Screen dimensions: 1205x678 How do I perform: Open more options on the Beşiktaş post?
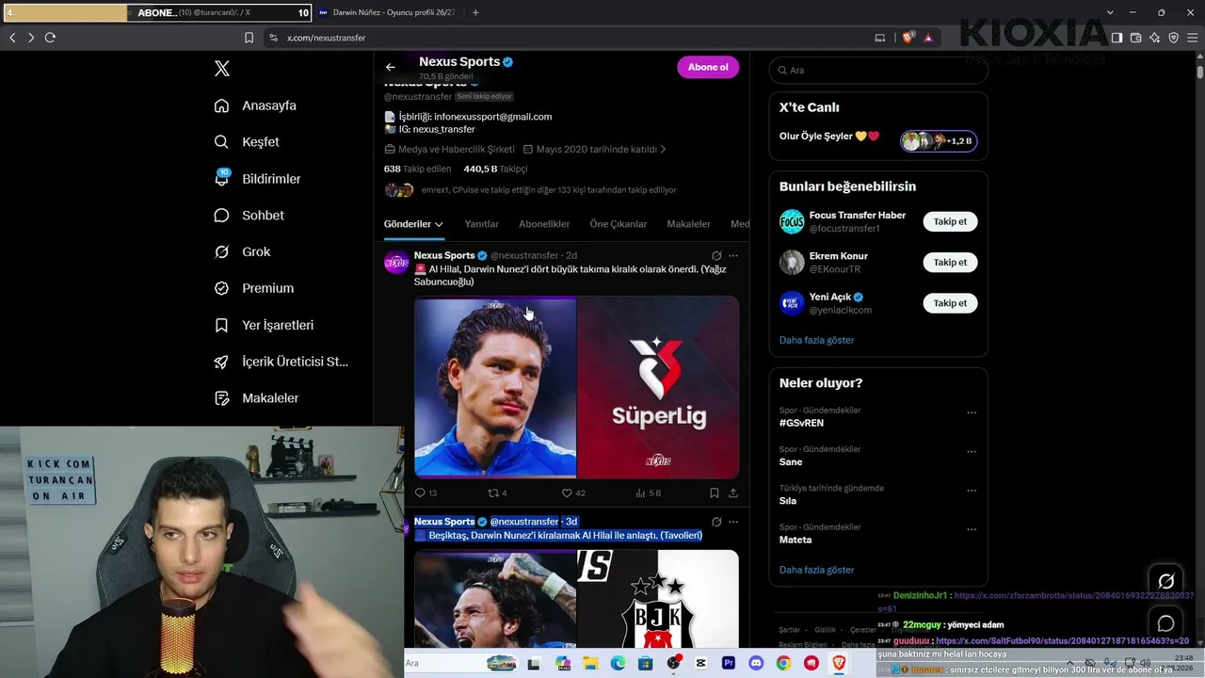point(733,522)
